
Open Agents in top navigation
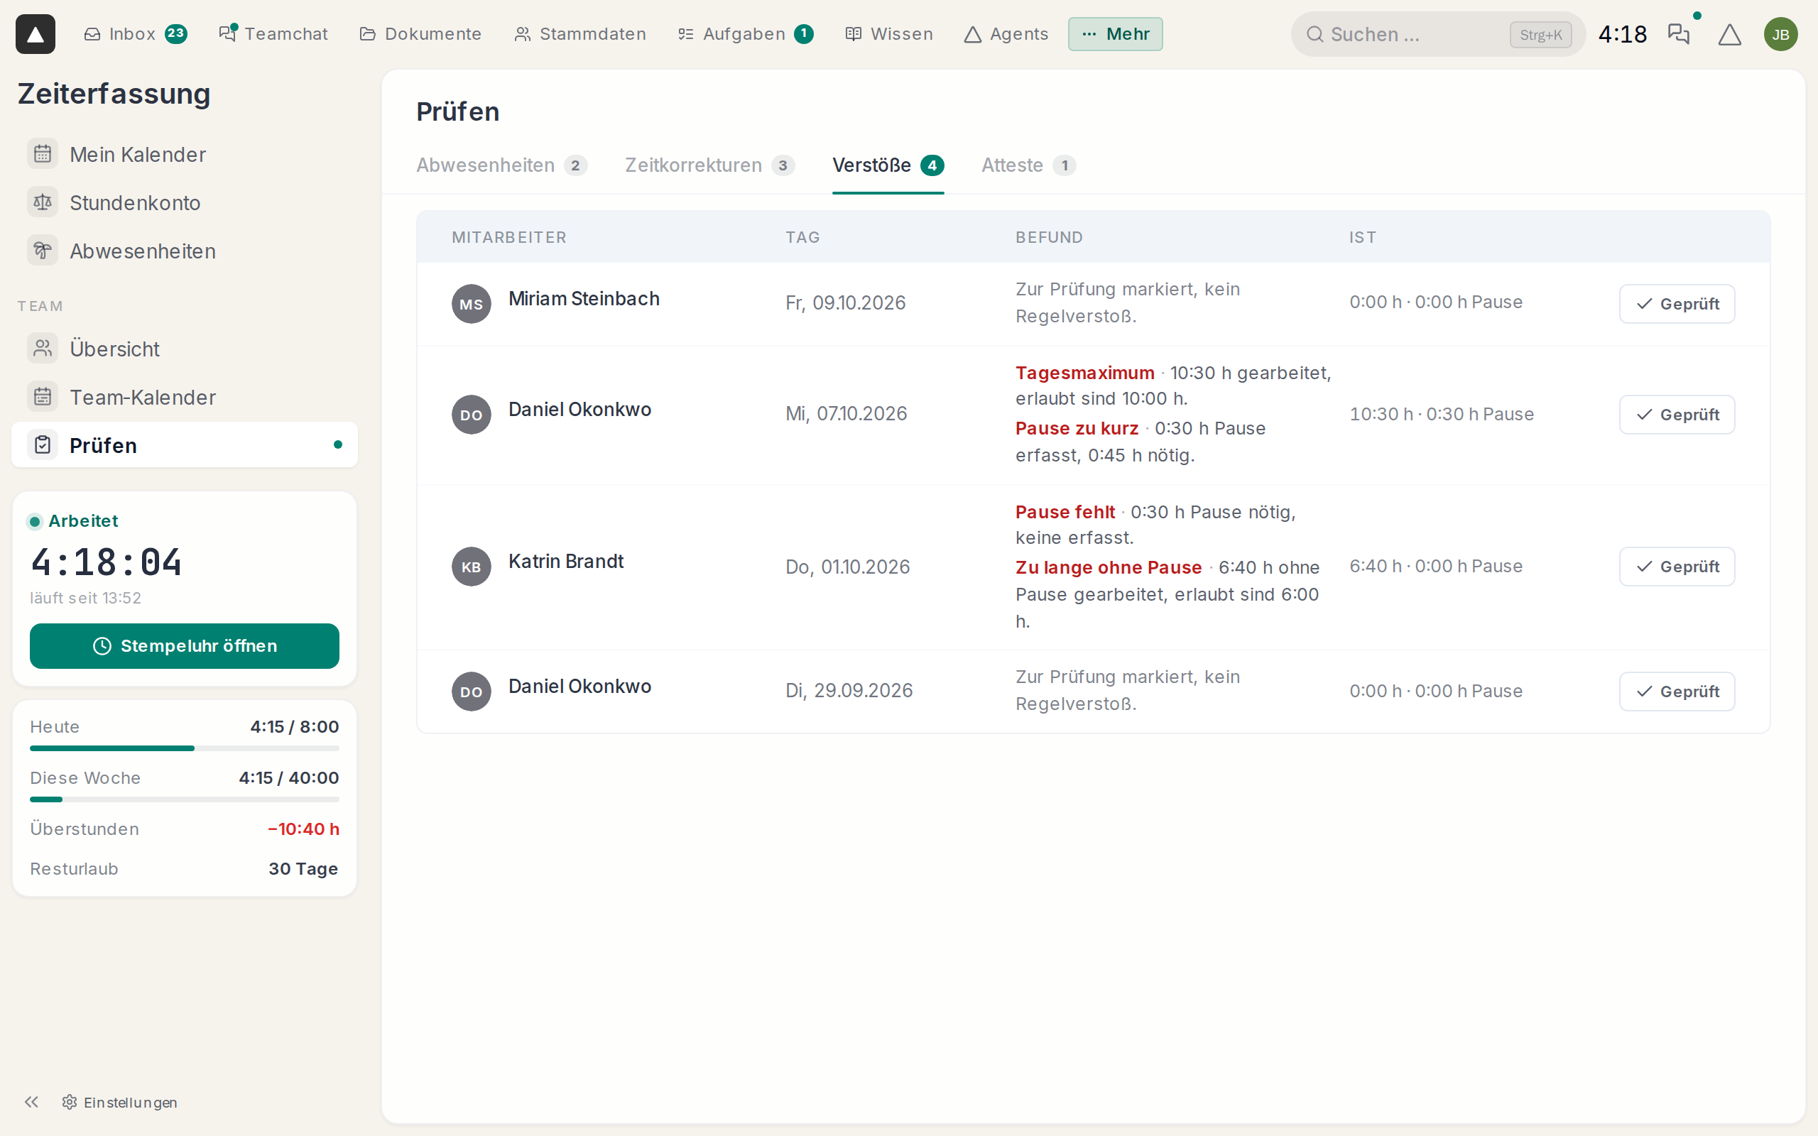click(1006, 34)
